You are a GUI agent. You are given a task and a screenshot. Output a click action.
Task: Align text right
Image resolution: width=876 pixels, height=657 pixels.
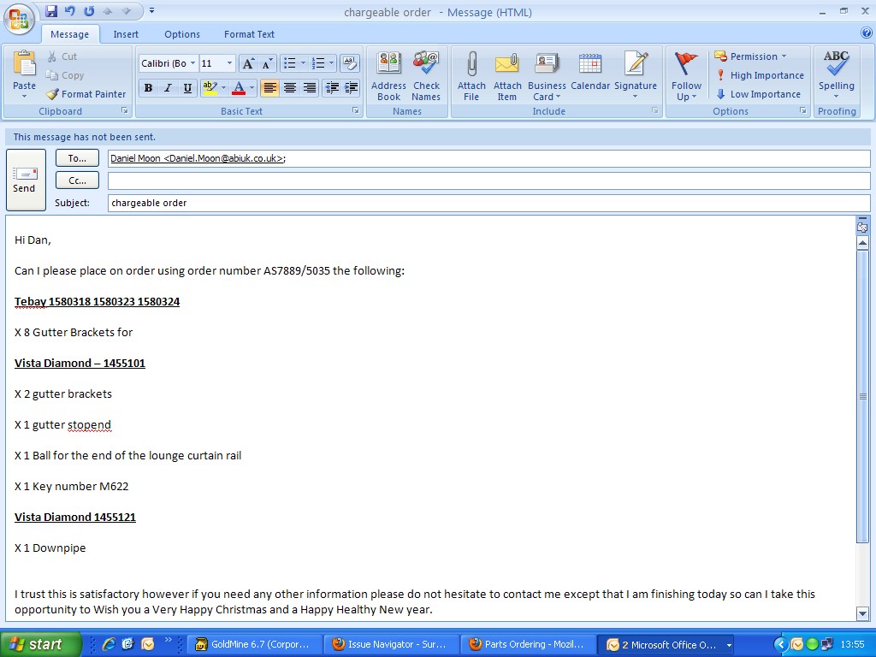(309, 88)
